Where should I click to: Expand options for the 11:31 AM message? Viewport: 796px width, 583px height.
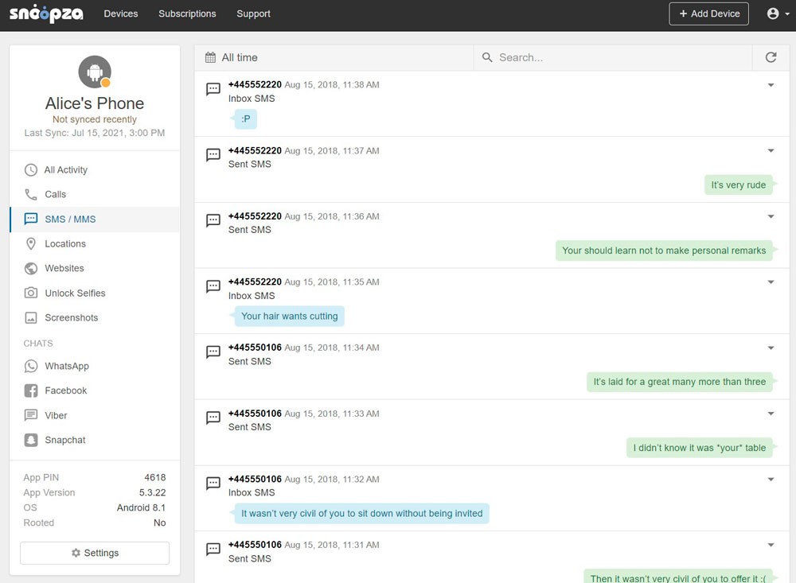pos(771,545)
